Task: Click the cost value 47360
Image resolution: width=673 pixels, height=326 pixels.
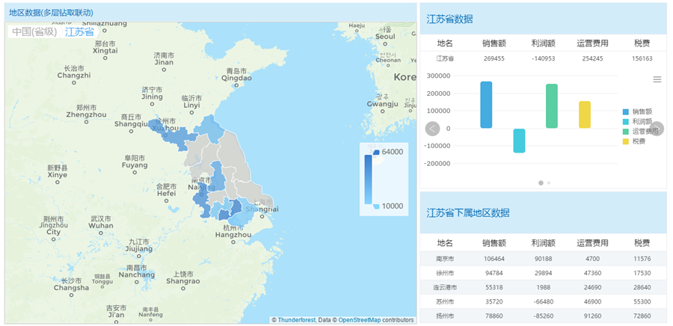Action: pyautogui.click(x=592, y=273)
